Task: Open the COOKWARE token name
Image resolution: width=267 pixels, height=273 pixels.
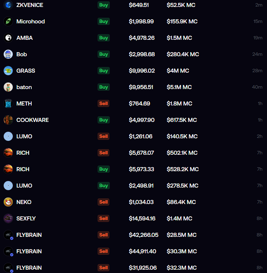Action: tap(33, 120)
